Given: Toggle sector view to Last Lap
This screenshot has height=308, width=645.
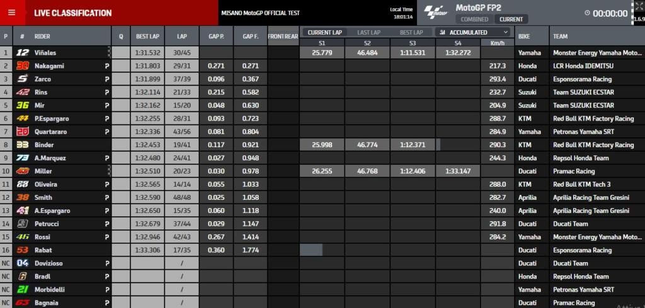Looking at the screenshot, I should [x=368, y=32].
